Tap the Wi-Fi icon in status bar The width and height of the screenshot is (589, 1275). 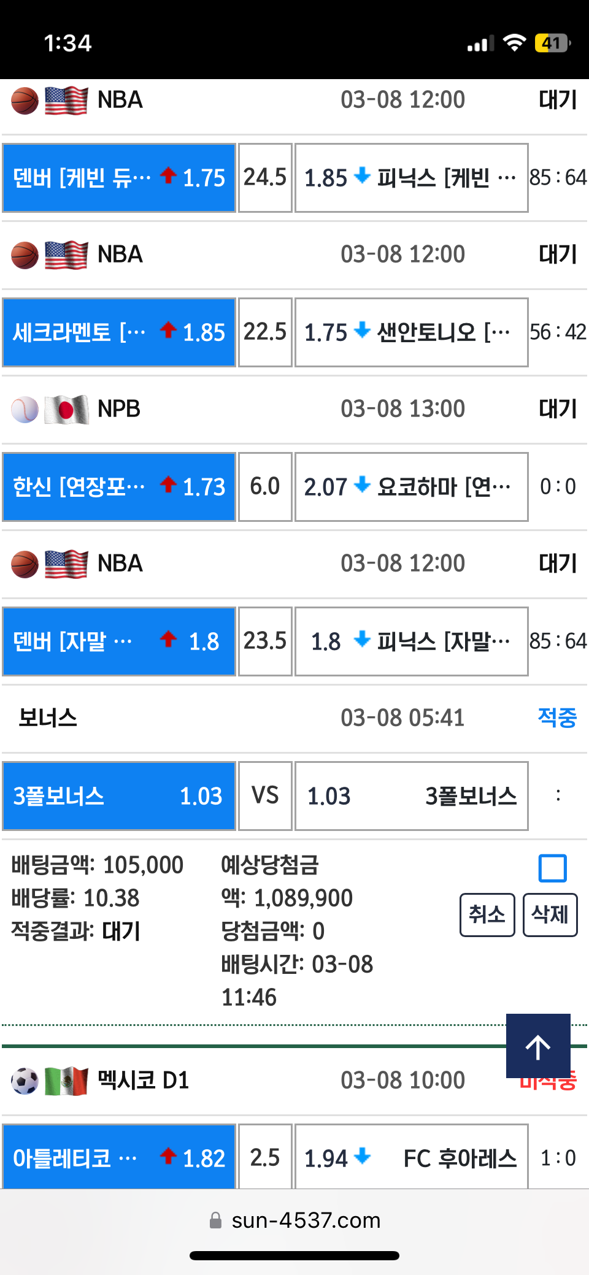(x=514, y=43)
